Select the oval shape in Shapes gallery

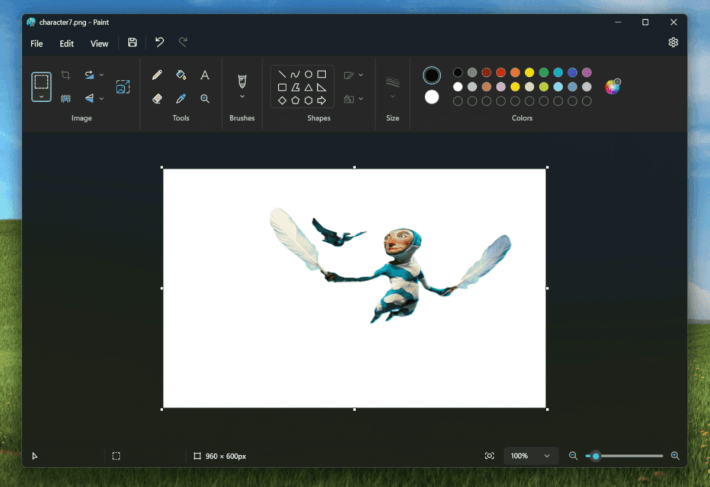[308, 74]
